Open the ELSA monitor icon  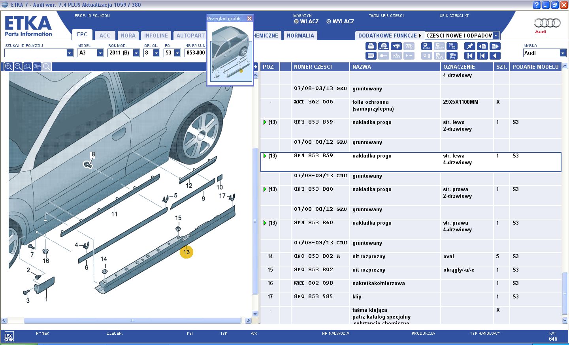427,46
